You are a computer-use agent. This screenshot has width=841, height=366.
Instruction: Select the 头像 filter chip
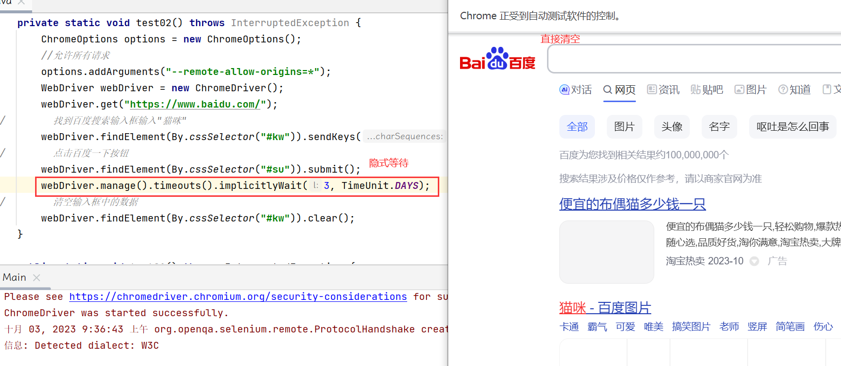tap(672, 127)
